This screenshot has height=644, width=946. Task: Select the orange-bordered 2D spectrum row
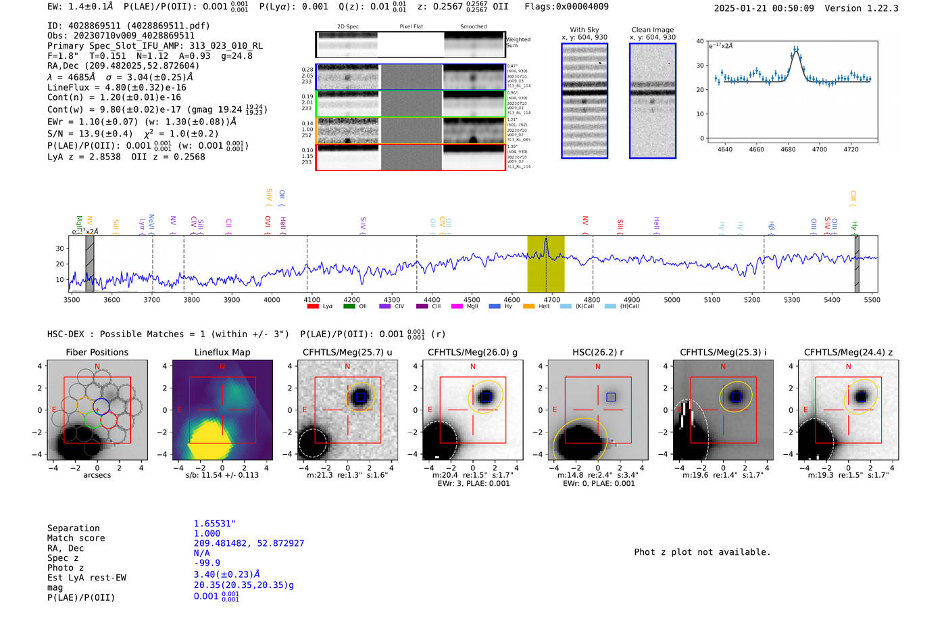[x=410, y=130]
